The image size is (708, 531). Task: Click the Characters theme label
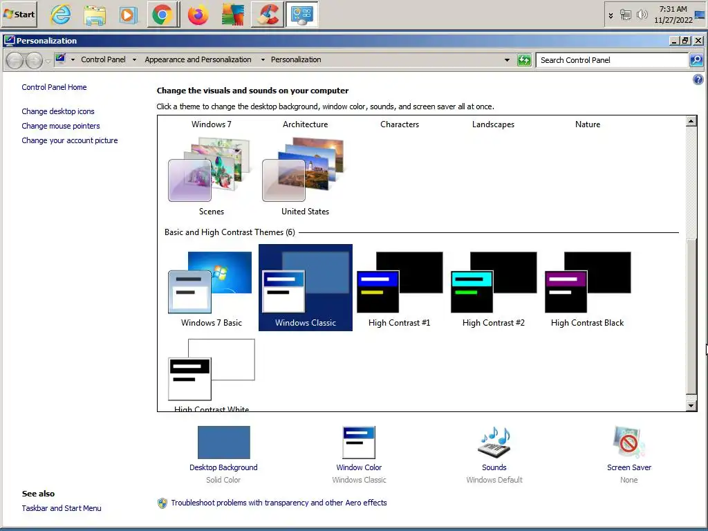tap(400, 124)
